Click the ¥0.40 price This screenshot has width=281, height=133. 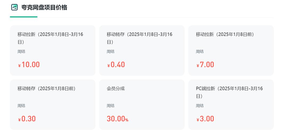click(x=116, y=65)
